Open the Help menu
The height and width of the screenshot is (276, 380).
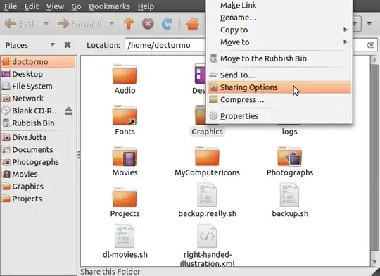click(x=146, y=6)
